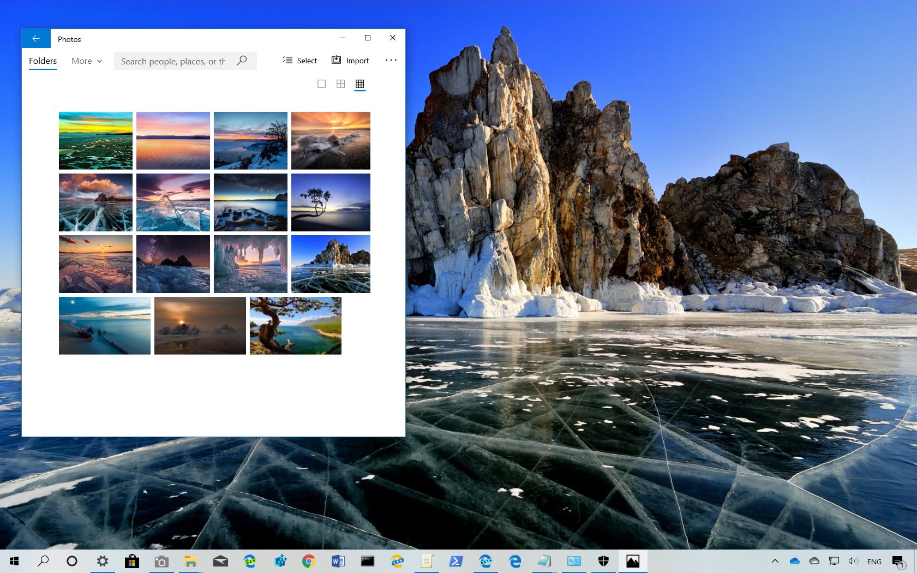Viewport: 917px width, 573px height.
Task: Open the See more ellipsis menu
Action: [x=391, y=60]
